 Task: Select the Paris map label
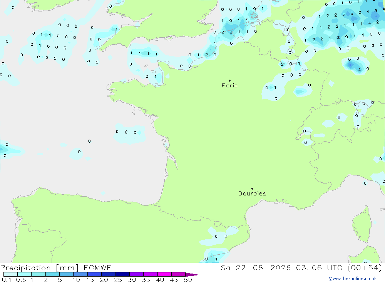coord(229,85)
